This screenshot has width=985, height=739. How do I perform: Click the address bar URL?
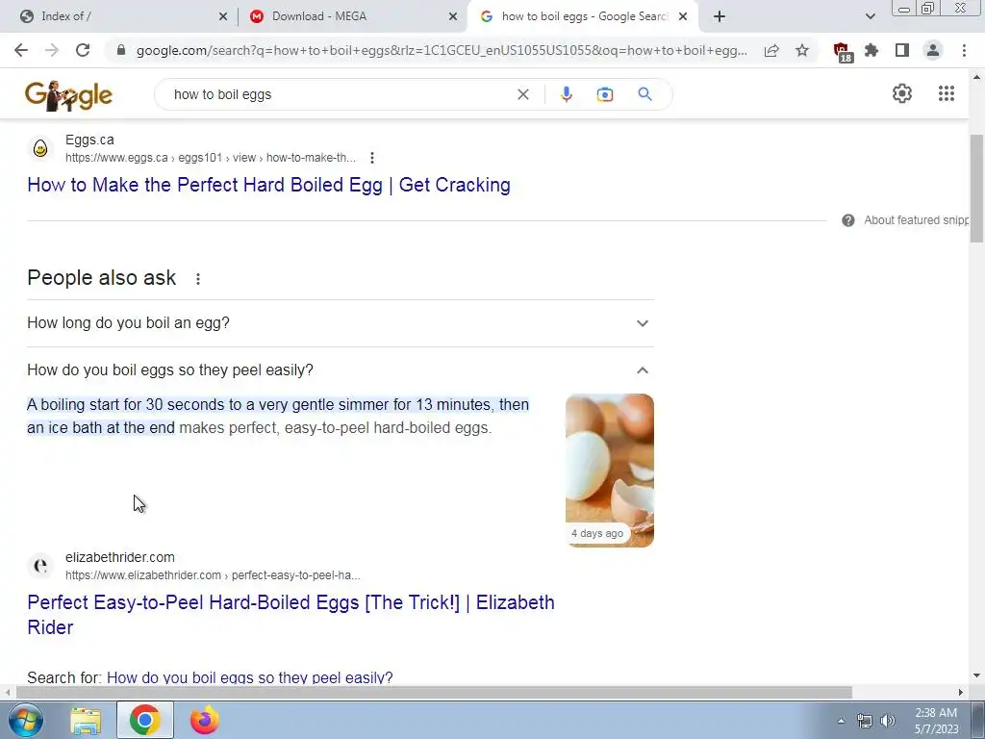(x=442, y=50)
